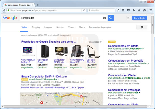Switch to the Imagens tab
The width and height of the screenshot is (155, 109).
point(48,27)
